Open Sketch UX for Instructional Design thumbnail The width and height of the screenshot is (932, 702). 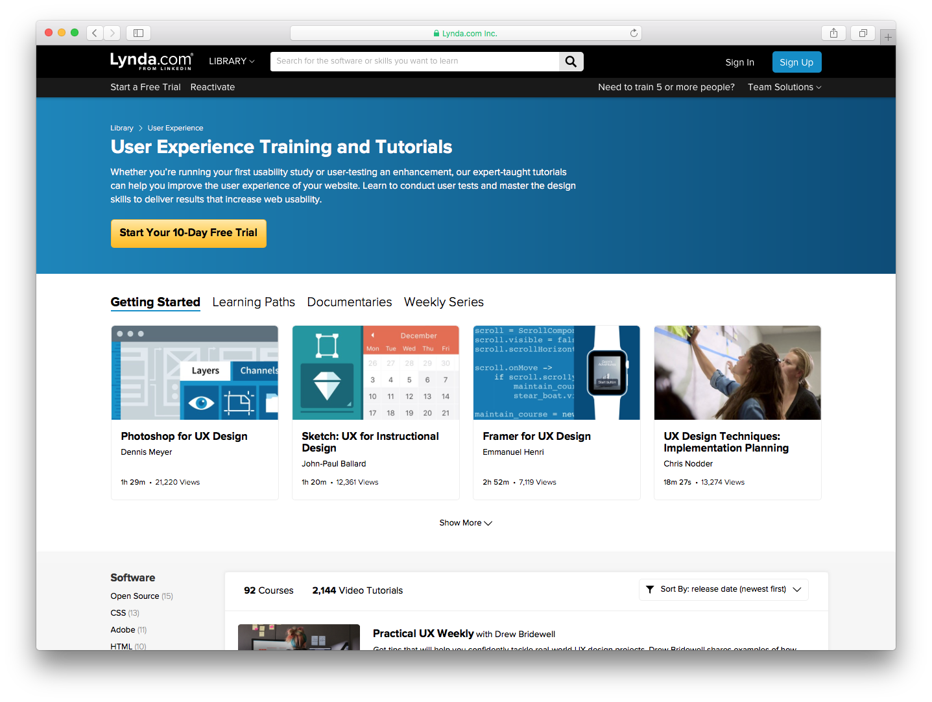(376, 372)
